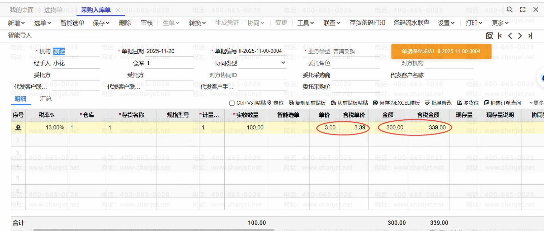Open the document lookup icon beside navigation arrows
Viewport: 544px width, 231px height.
[489, 36]
